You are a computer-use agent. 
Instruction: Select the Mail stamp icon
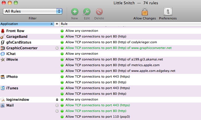click(3, 105)
